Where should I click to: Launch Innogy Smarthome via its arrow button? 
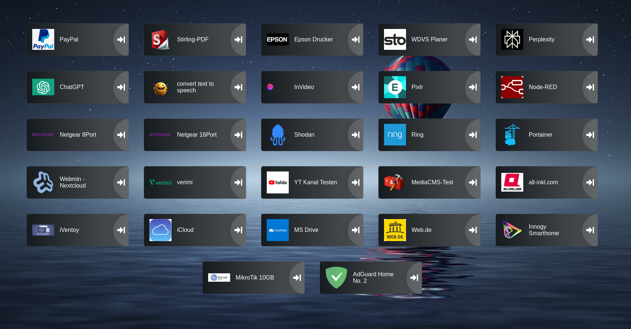pyautogui.click(x=590, y=230)
